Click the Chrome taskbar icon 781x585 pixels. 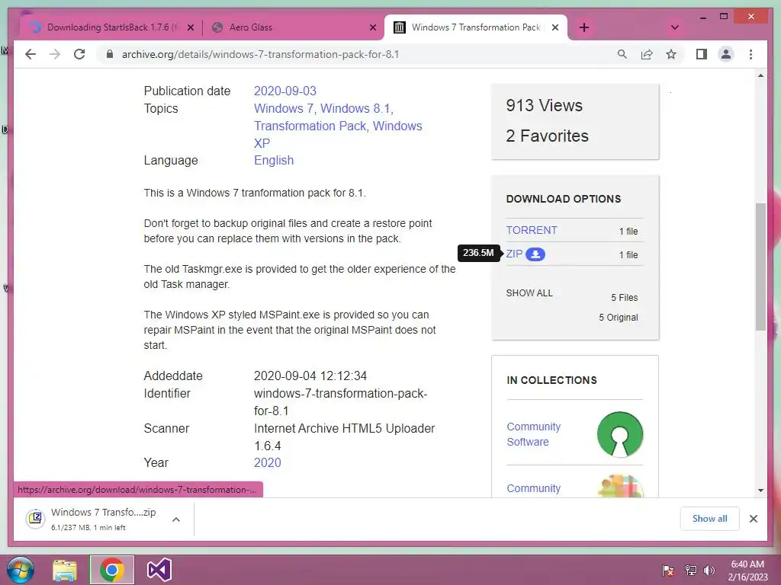[111, 570]
